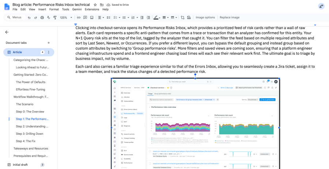Click the spelling and grammar check icon

49,18
